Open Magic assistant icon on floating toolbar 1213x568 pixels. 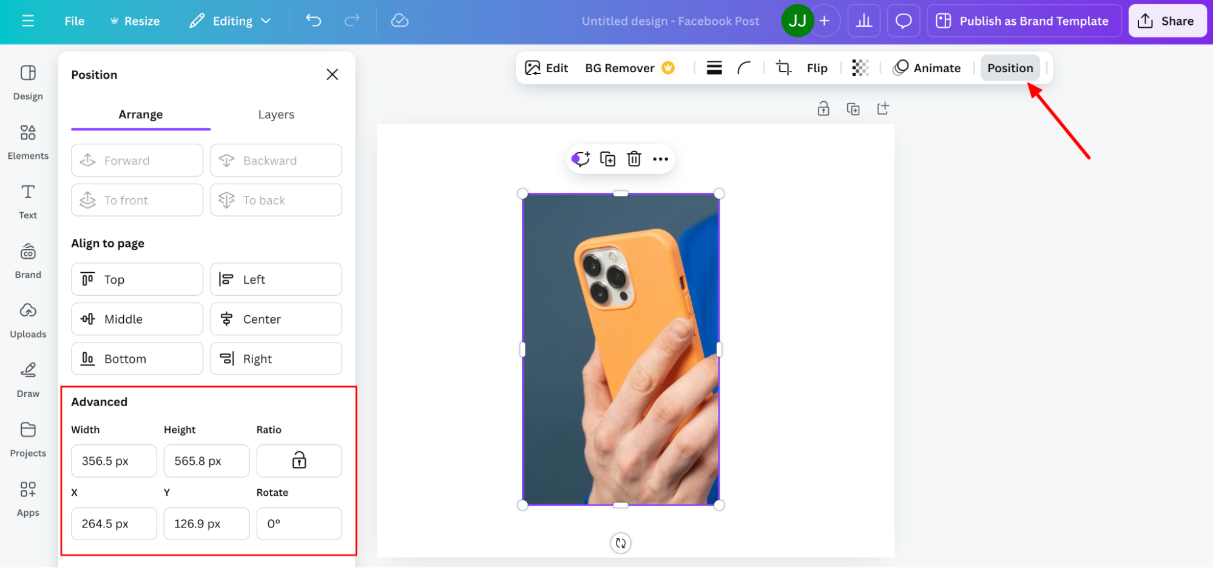pyautogui.click(x=581, y=159)
